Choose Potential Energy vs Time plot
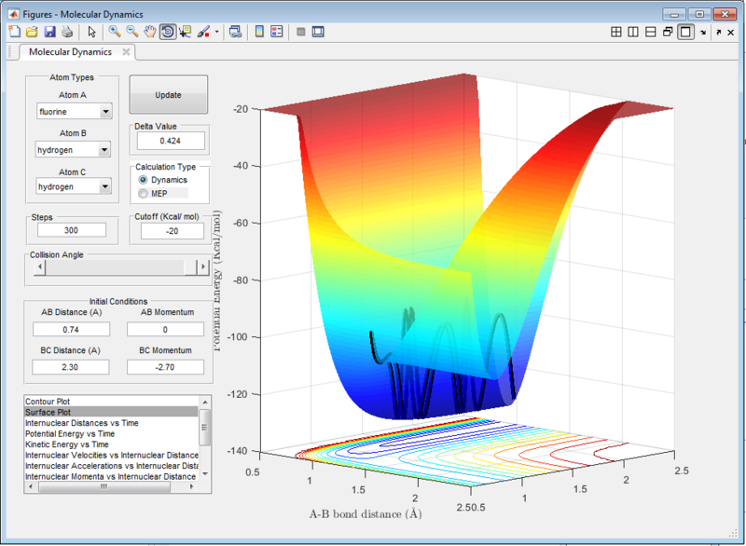Screen dimensions: 746x546 tap(70, 433)
